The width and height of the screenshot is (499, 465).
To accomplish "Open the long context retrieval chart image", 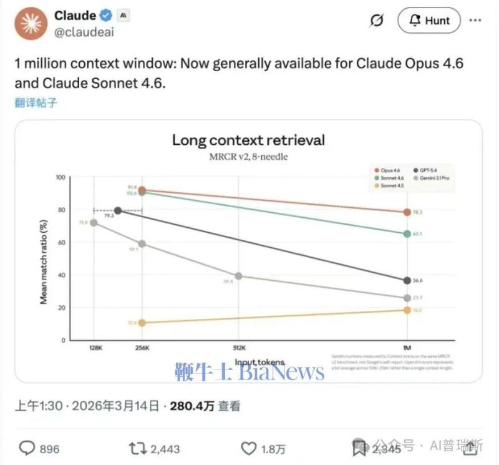I will pos(249,253).
